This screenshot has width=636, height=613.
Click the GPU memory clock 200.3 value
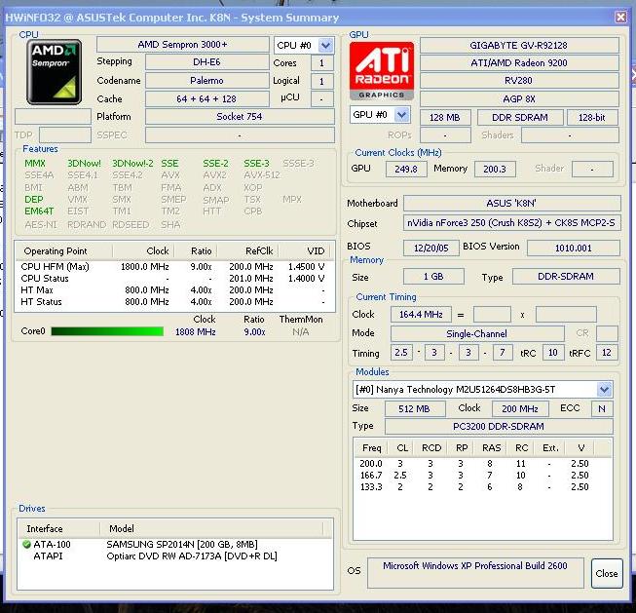click(495, 169)
